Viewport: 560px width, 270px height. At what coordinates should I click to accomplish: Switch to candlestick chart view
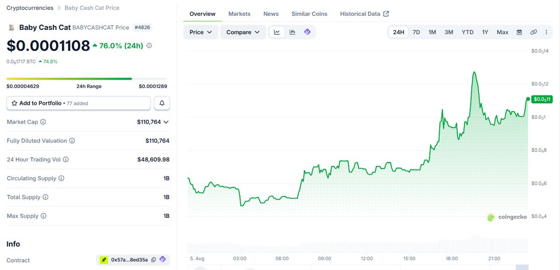[x=292, y=32]
